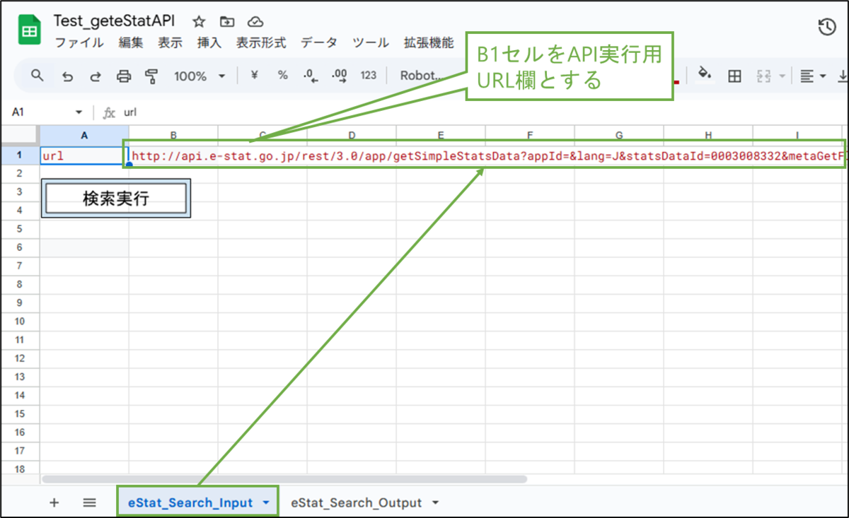Format as percent
Viewport: 849px width, 518px height.
coord(282,76)
